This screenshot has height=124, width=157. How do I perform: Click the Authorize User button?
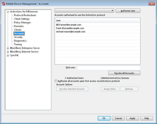point(128,11)
